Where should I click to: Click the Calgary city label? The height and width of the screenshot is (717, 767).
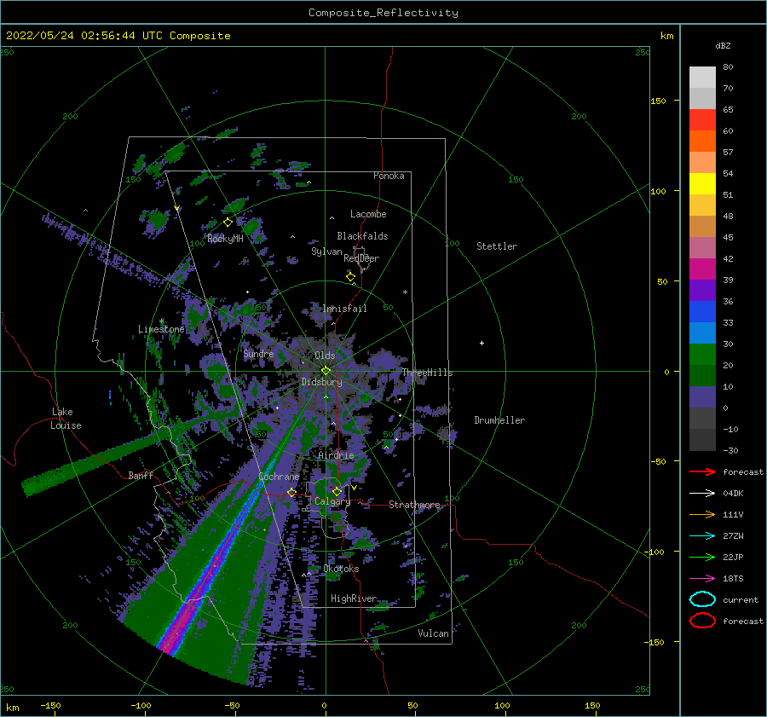pyautogui.click(x=332, y=501)
